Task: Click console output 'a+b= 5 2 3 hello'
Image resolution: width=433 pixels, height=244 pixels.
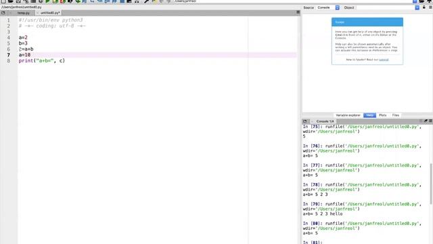Action: pyautogui.click(x=323, y=214)
